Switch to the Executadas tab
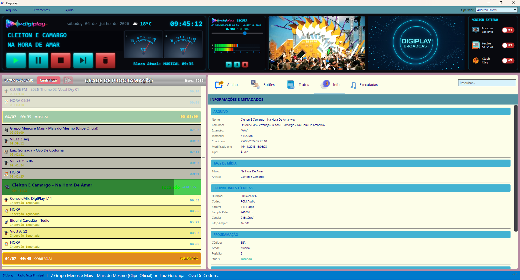This screenshot has height=280, width=520. pyautogui.click(x=364, y=85)
